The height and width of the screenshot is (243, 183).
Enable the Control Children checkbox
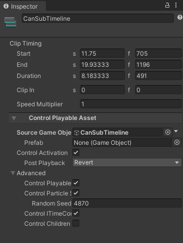[x=76, y=223]
